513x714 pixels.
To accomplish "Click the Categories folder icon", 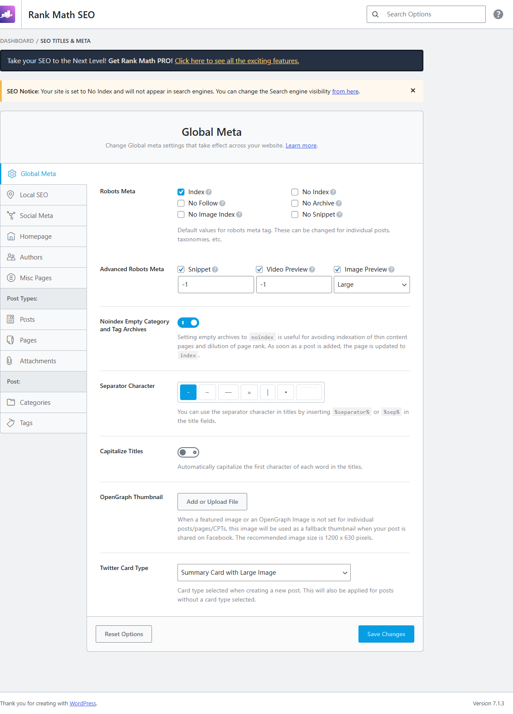I will [x=11, y=402].
